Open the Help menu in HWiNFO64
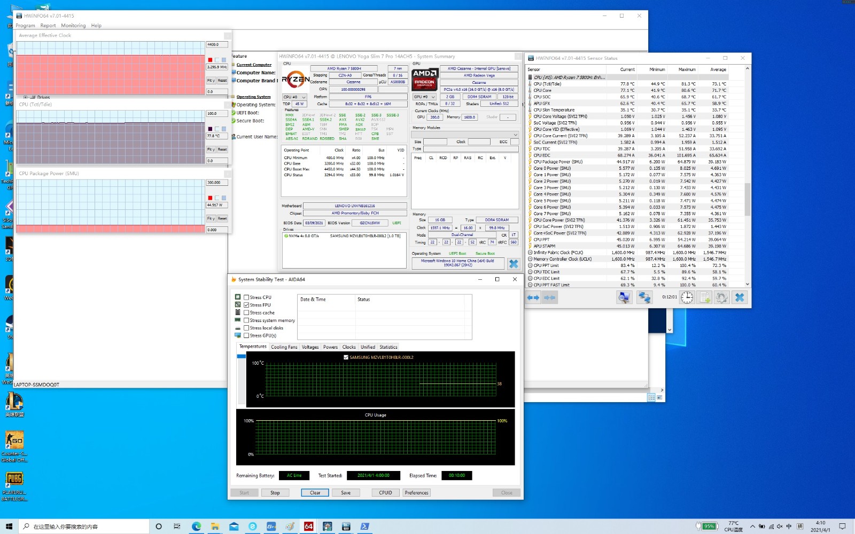855x534 pixels. pos(96,26)
